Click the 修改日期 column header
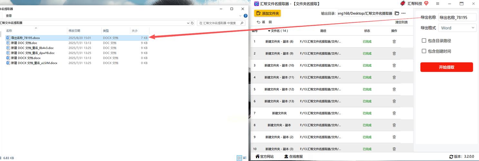The height and width of the screenshot is (161, 479). click(74, 31)
